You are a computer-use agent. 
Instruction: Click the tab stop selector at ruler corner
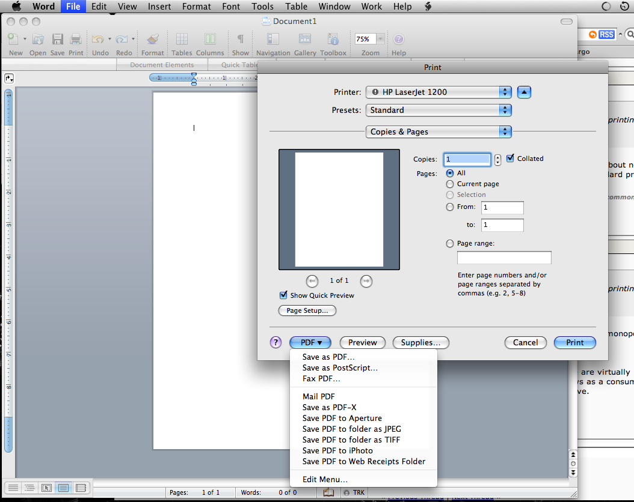tap(9, 79)
